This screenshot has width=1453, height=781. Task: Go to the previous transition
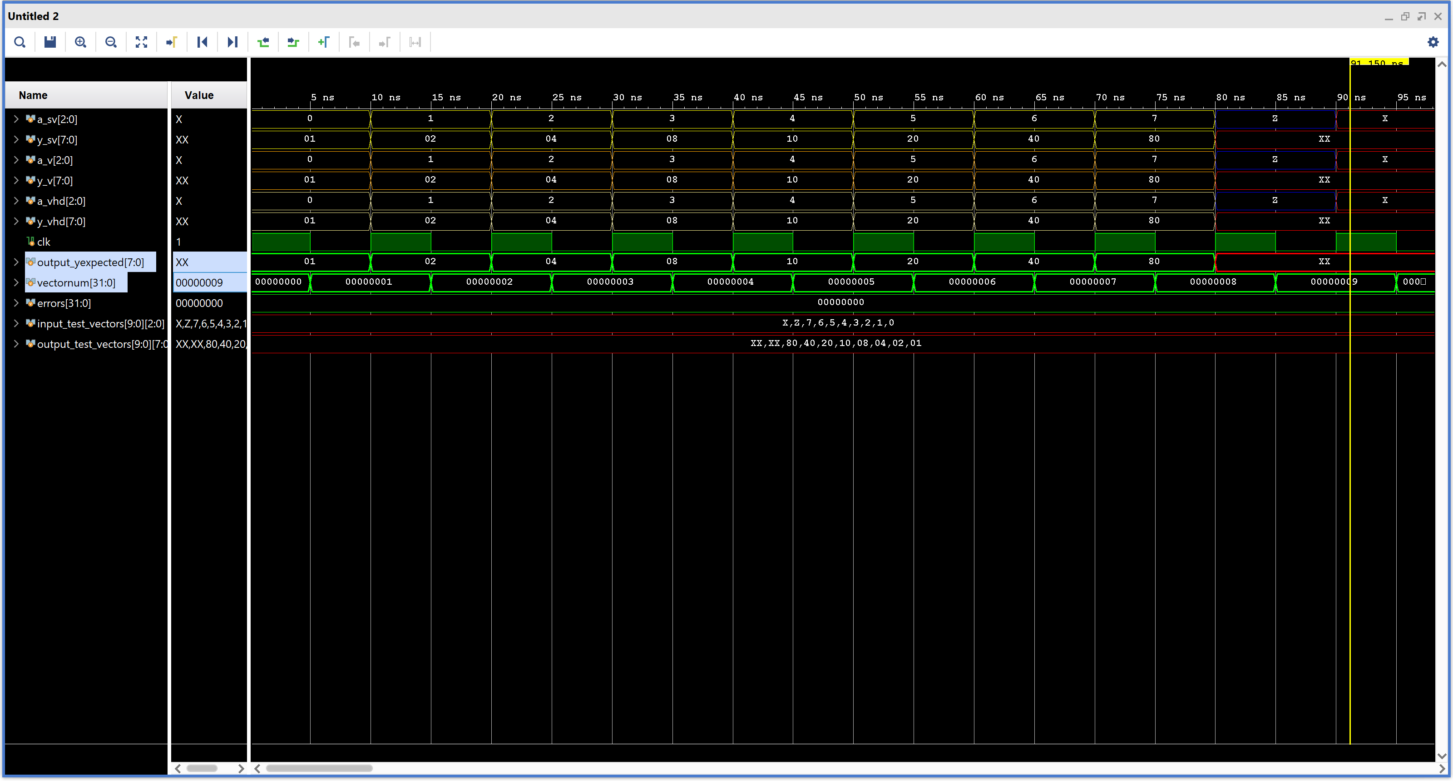263,42
